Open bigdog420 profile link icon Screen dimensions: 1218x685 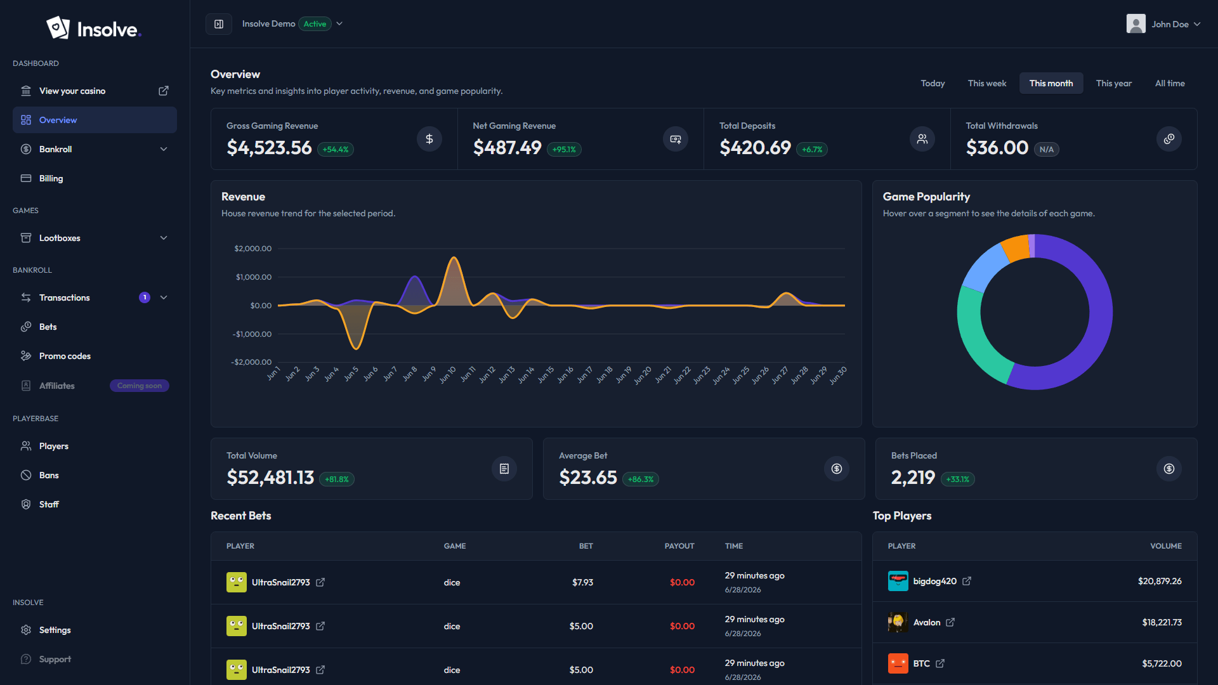tap(967, 581)
